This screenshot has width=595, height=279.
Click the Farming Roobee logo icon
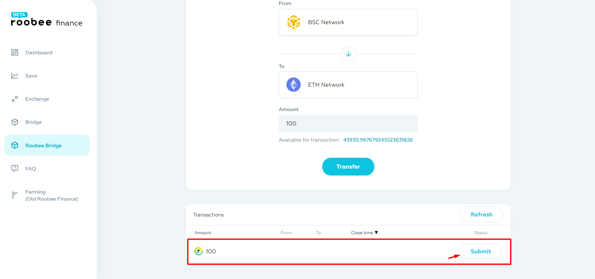click(14, 195)
